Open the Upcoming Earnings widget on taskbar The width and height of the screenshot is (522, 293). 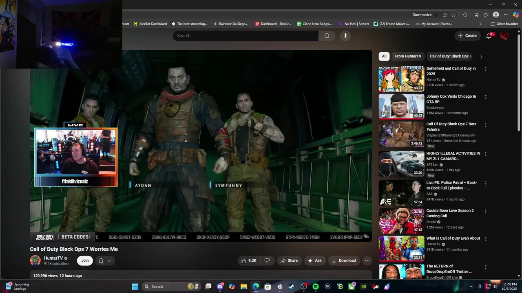pos(17,286)
